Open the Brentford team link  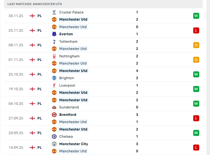coord(68,115)
